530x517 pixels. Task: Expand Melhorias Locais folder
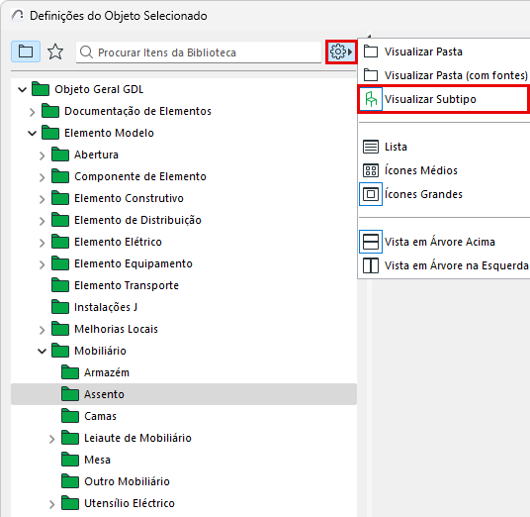(x=42, y=330)
